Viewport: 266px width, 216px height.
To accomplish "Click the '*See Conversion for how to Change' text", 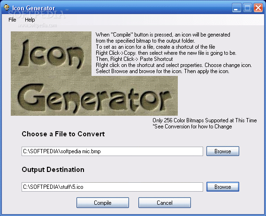I will (x=192, y=127).
